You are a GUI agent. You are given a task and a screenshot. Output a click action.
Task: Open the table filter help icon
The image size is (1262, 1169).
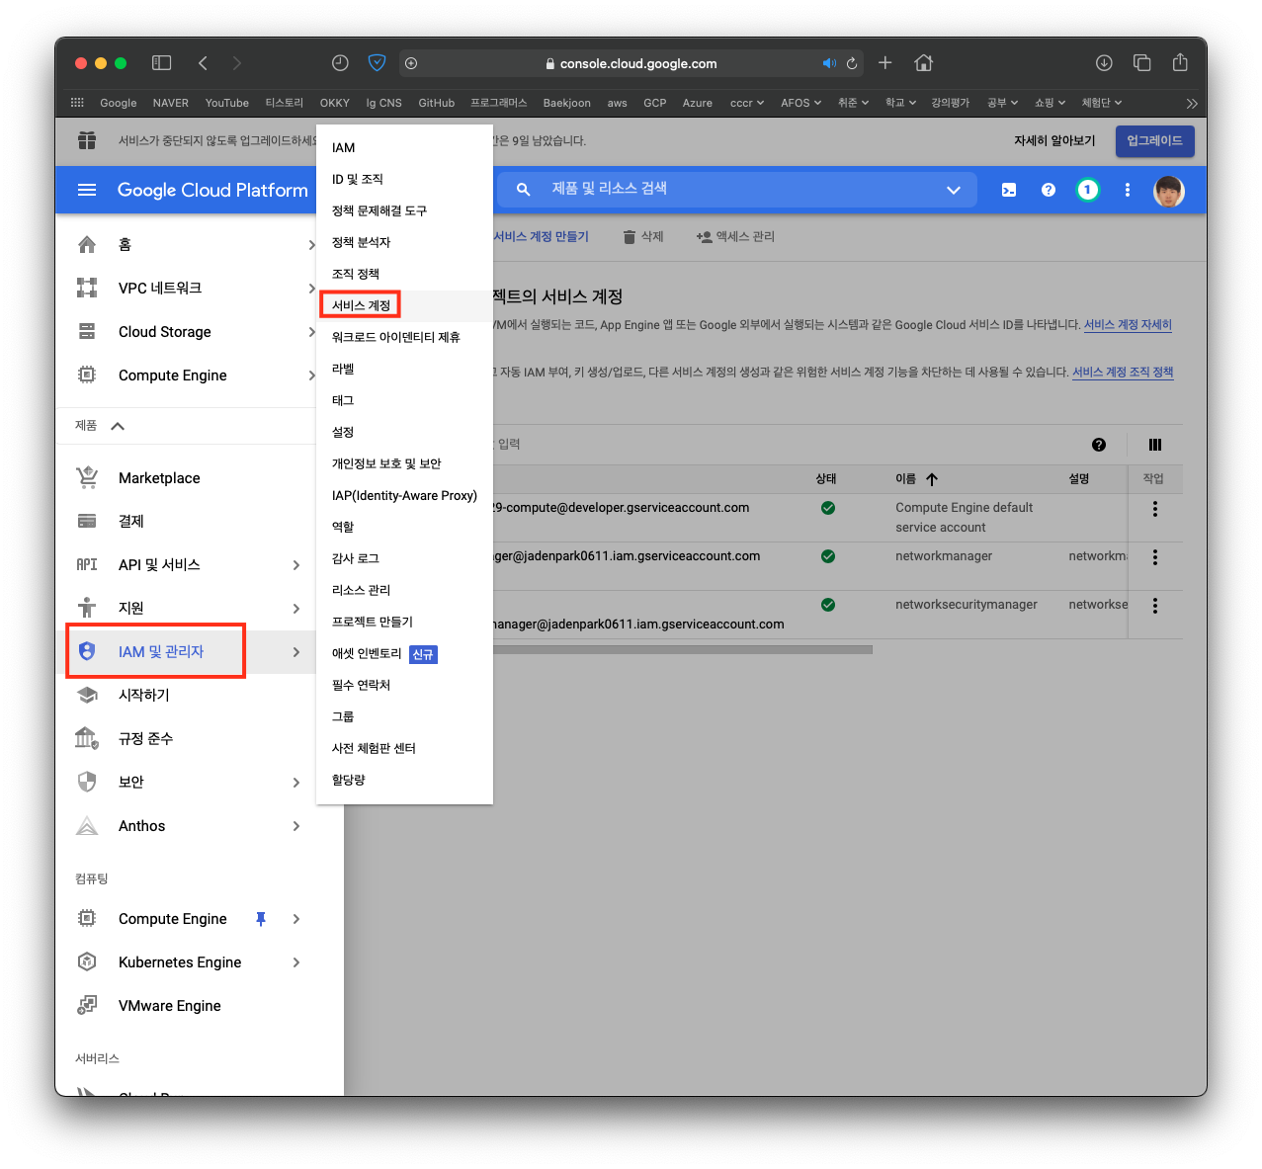point(1099,445)
